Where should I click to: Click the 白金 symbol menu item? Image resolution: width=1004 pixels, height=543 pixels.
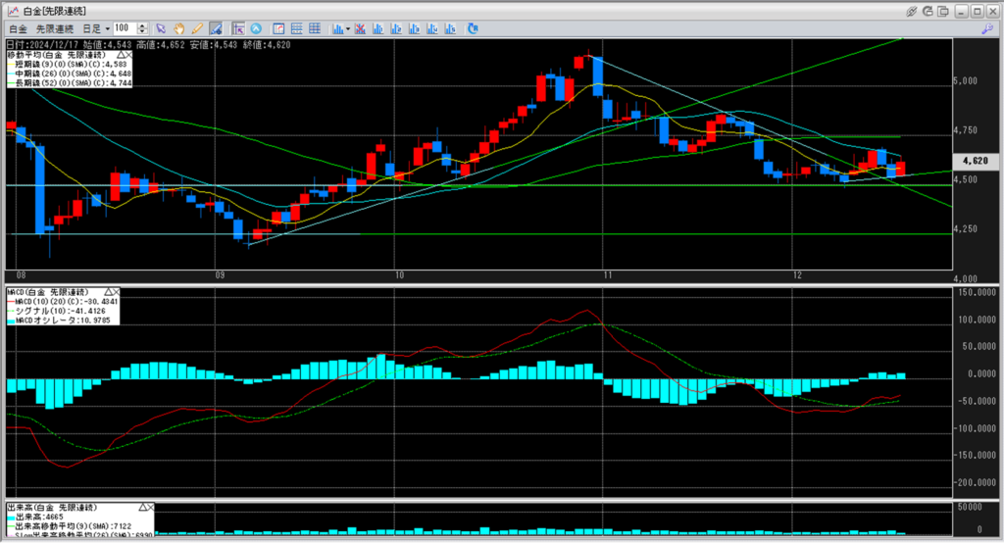coord(17,29)
